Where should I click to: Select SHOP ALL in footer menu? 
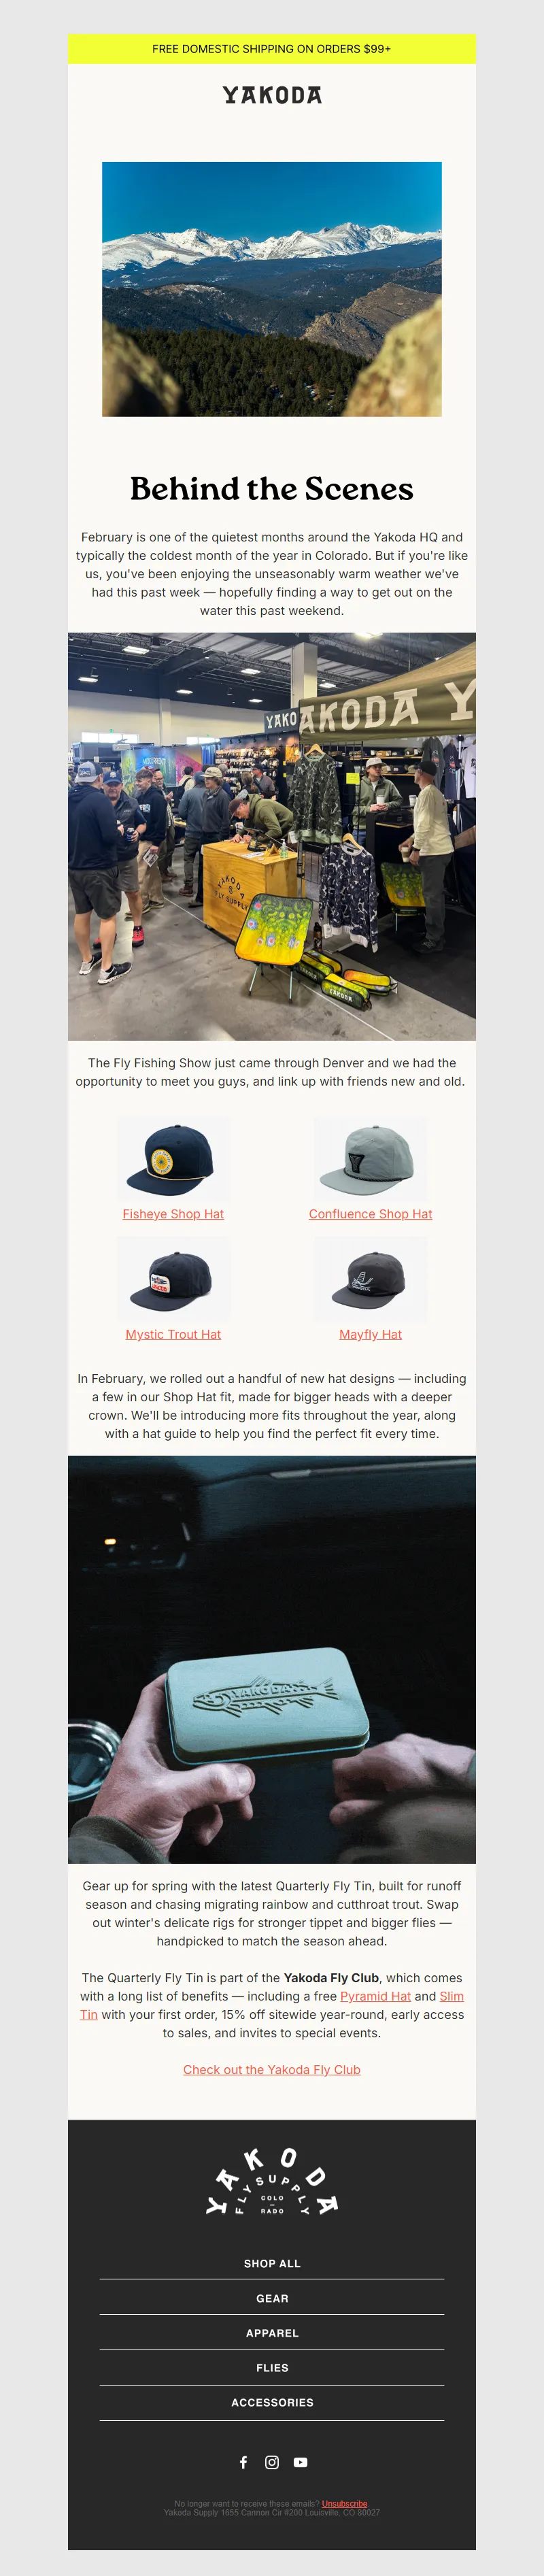pos(272,2263)
